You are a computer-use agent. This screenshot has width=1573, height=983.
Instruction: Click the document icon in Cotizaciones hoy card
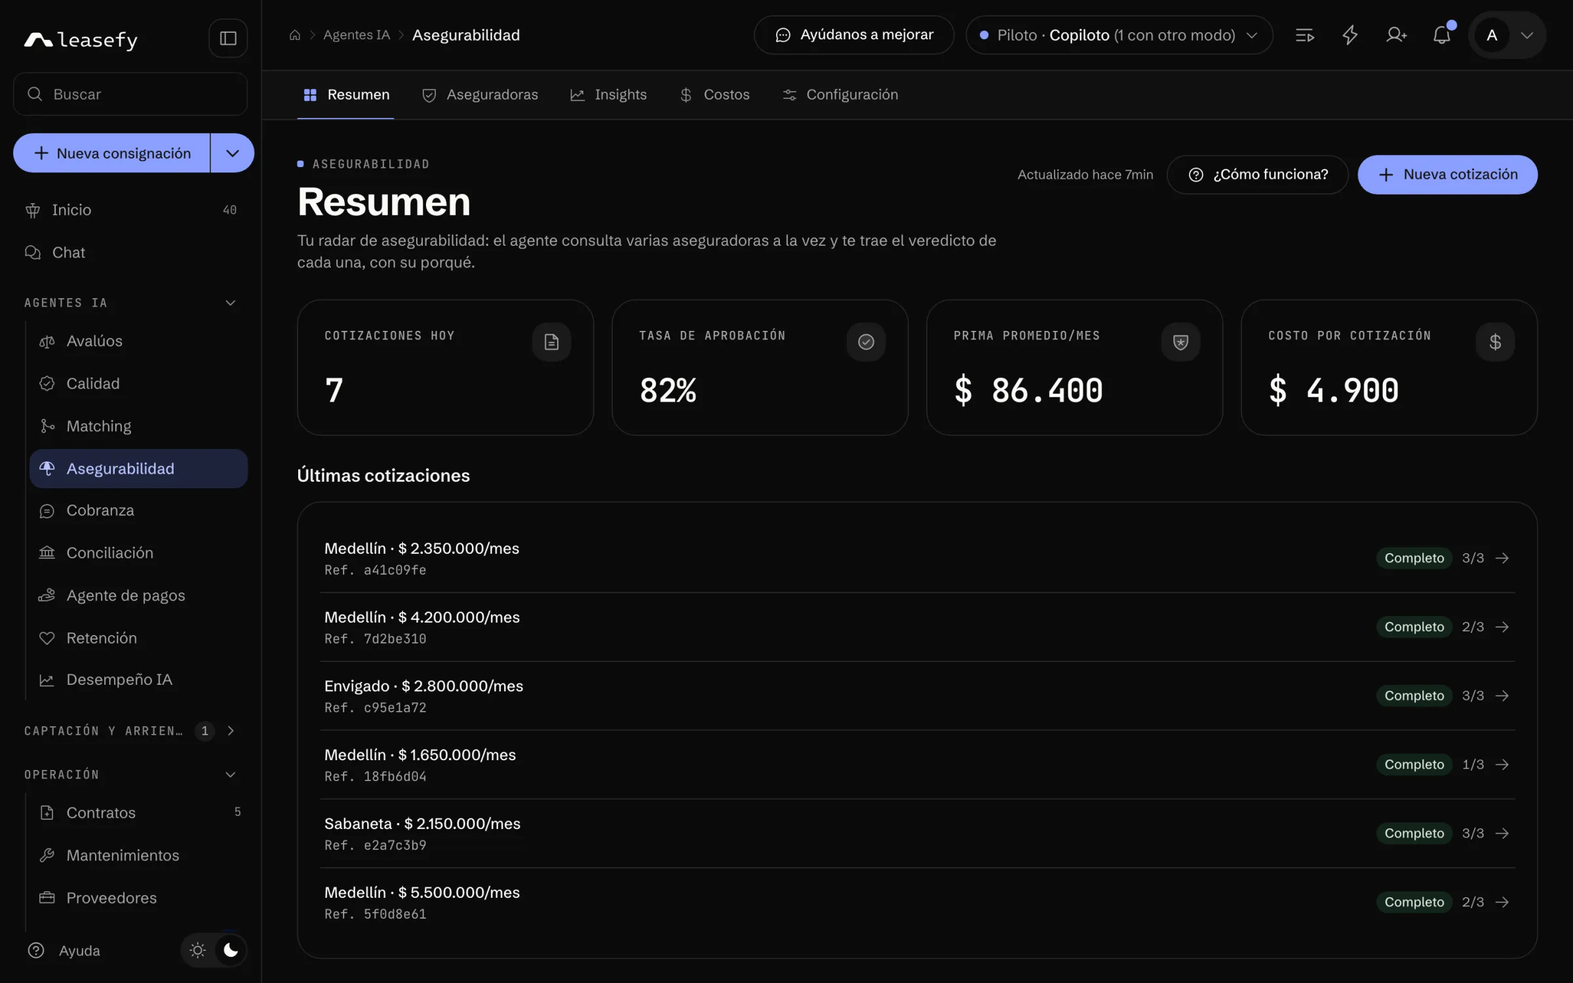pyautogui.click(x=551, y=341)
